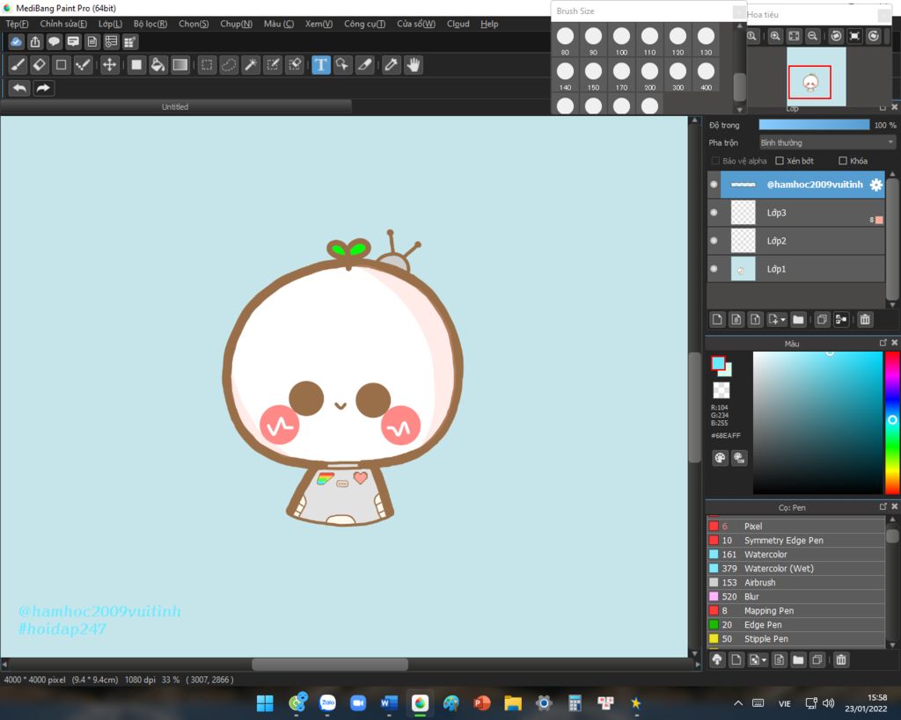Select the Select Eraser tool

coord(295,65)
